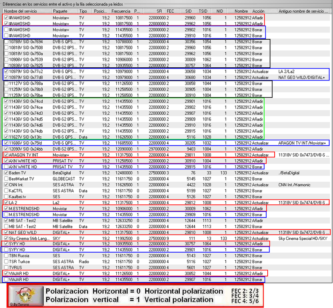Click SID value 9403
Image resolution: width=333 pixels, height=308 pixels.
click(191, 149)
